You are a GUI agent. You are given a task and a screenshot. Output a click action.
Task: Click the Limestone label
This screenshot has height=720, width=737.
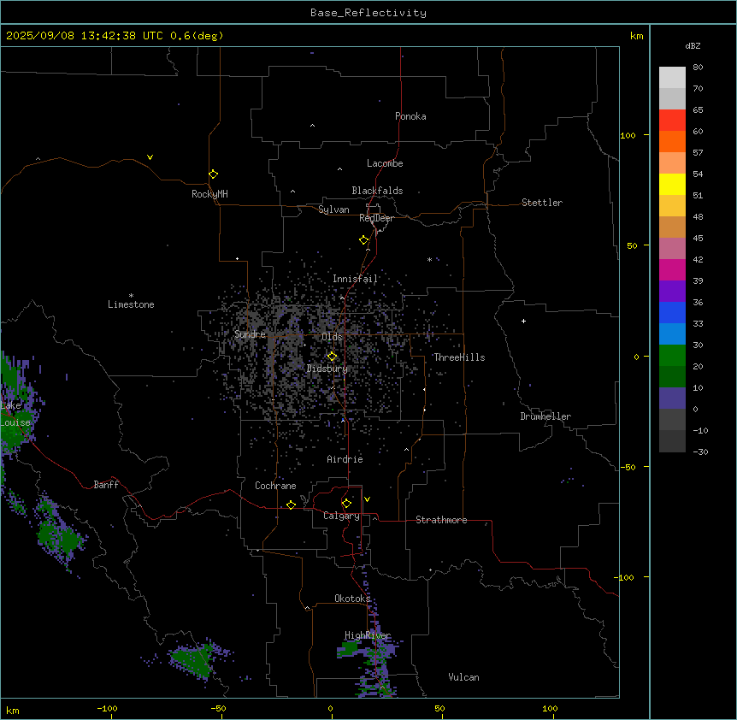click(131, 304)
